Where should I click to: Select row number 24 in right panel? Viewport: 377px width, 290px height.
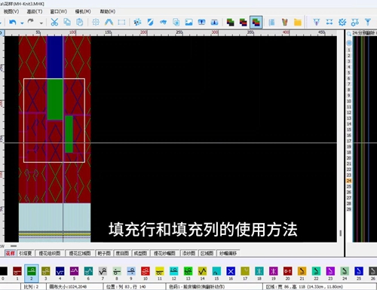[349, 181]
